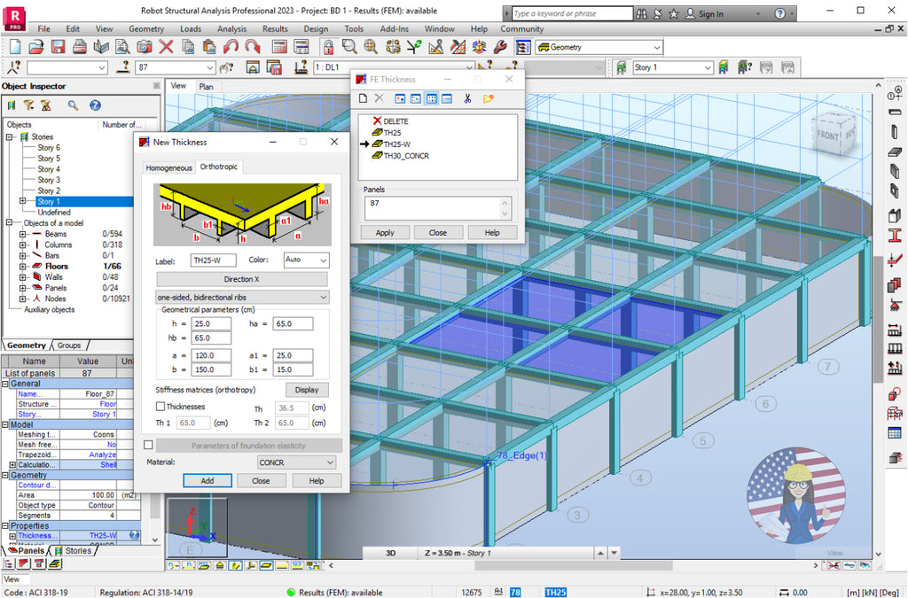Click the New Thickness document icon in FE Thickness dialog
The height and width of the screenshot is (598, 908).
(362, 97)
